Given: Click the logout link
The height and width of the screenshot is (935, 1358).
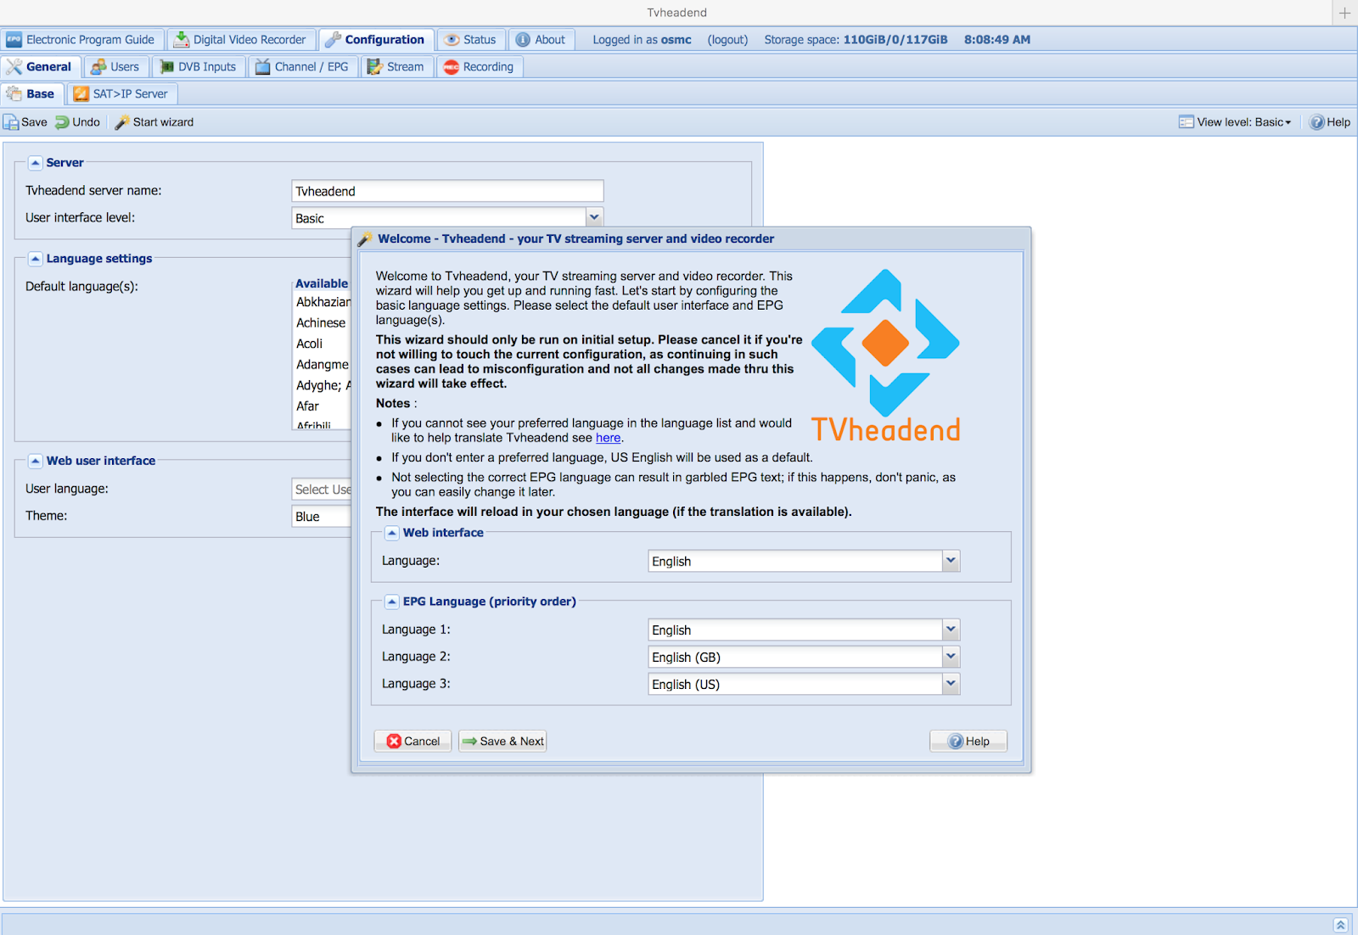Looking at the screenshot, I should point(727,40).
